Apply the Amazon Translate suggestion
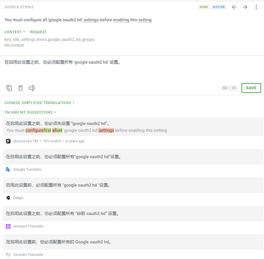The height and width of the screenshot is (259, 264). 133,213
